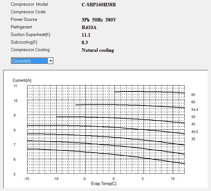This screenshot has height=191, width=211.
Task: Click the Refrigerant label
Action: pos(21,27)
